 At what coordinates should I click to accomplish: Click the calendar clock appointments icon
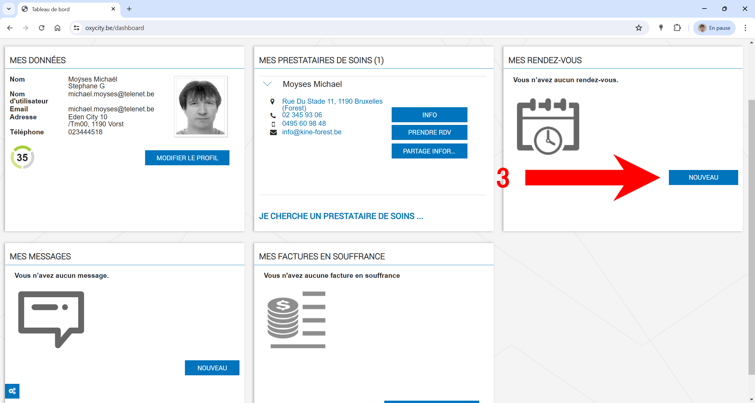(548, 126)
